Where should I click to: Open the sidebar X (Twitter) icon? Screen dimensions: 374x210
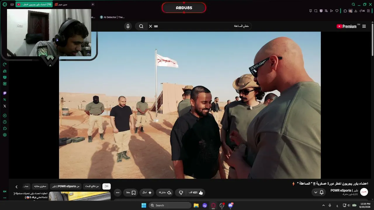coord(5,106)
